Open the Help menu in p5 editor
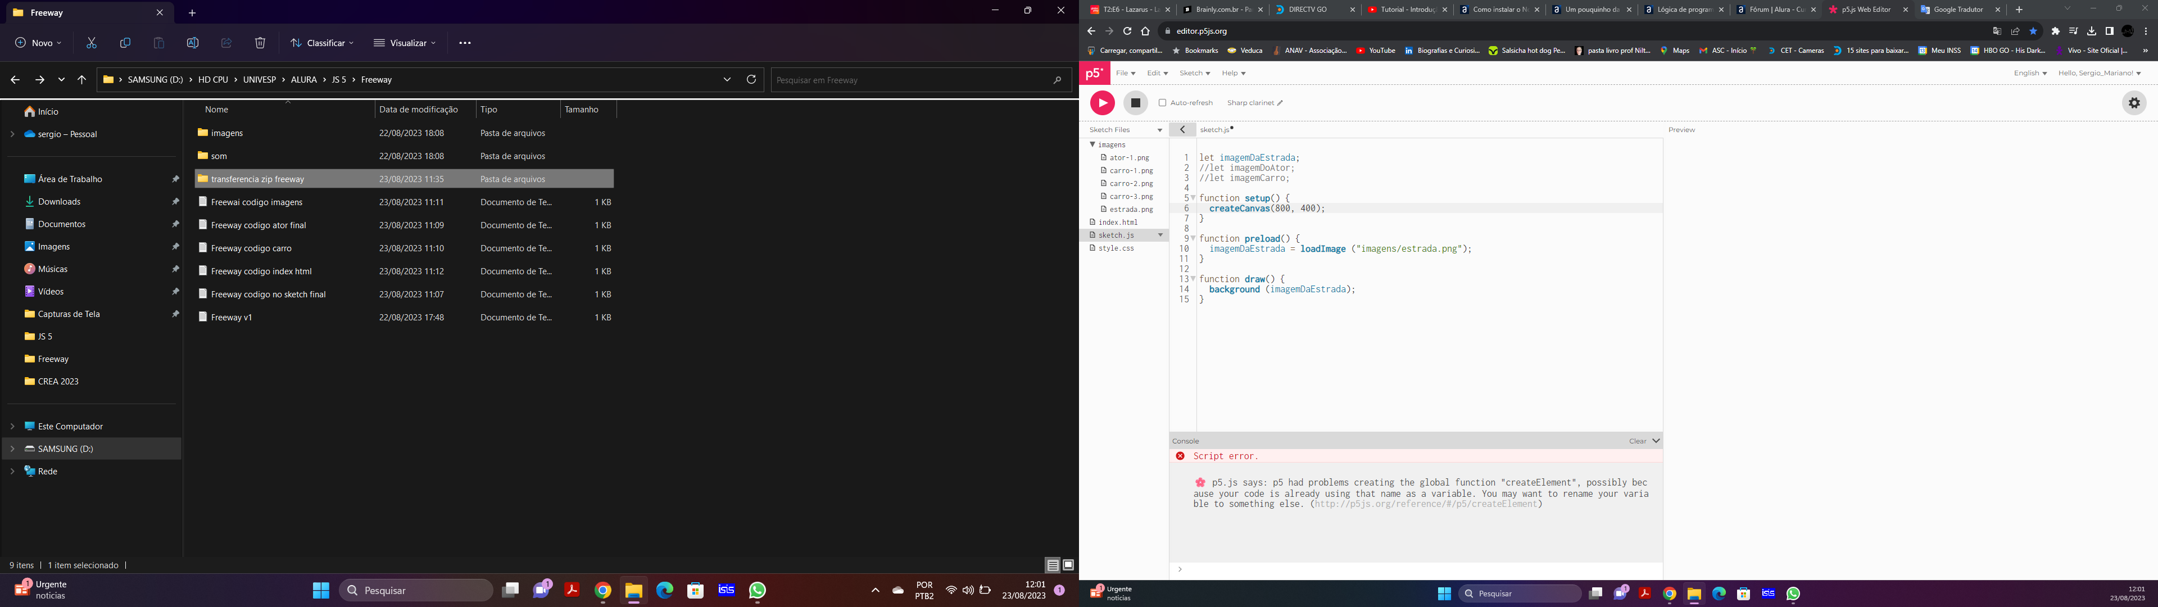The width and height of the screenshot is (2158, 607). 1233,73
